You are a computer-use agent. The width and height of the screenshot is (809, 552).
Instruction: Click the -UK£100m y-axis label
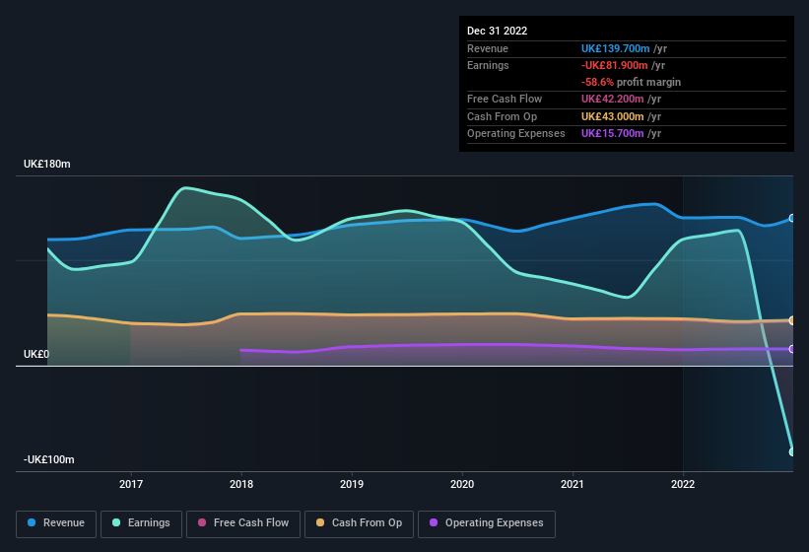[x=49, y=459]
